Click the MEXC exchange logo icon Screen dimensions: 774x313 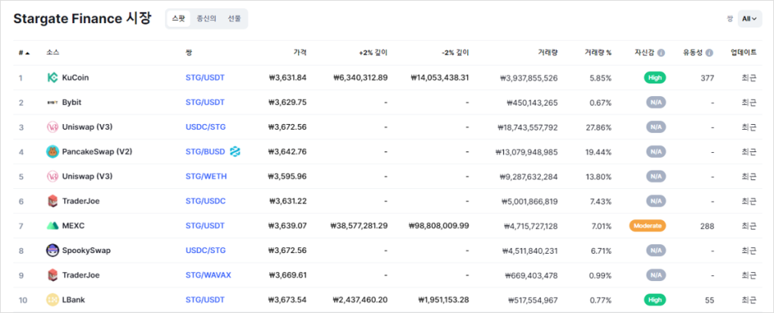[52, 226]
